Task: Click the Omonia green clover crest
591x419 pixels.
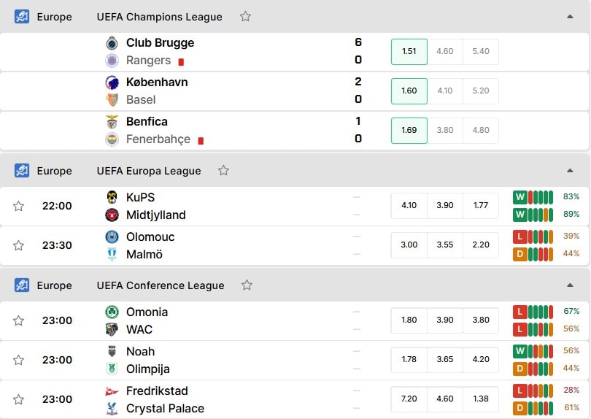Action: [x=112, y=312]
